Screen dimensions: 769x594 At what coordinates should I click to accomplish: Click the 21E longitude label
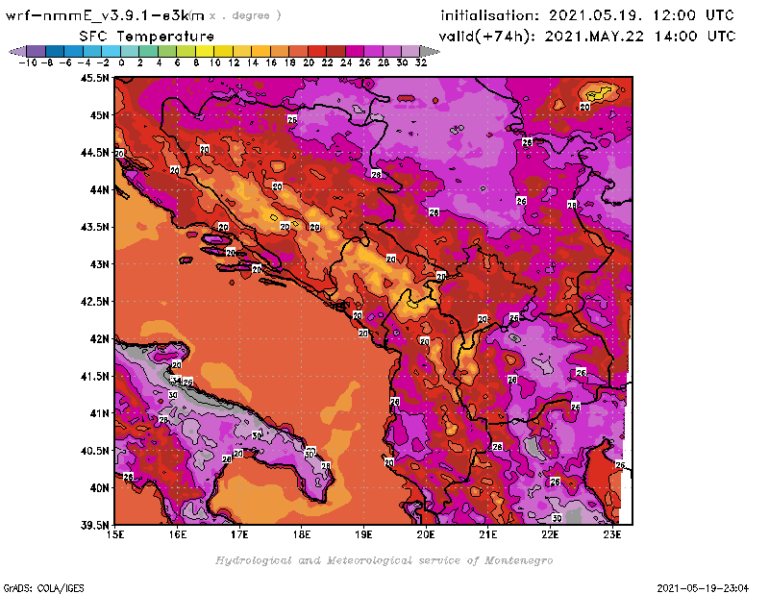coord(488,534)
